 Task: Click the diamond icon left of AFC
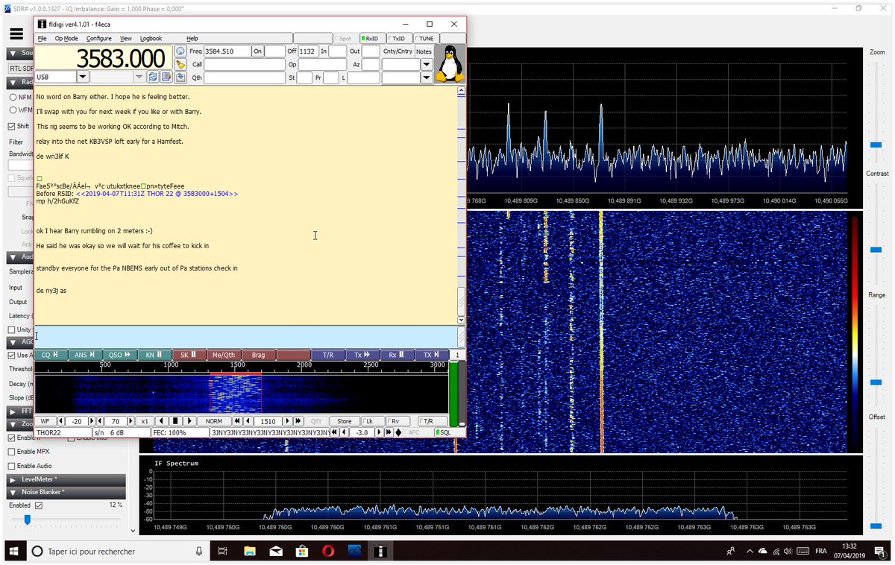pos(398,432)
